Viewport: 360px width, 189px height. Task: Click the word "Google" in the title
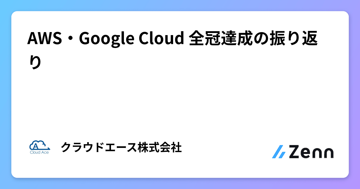tap(105, 39)
